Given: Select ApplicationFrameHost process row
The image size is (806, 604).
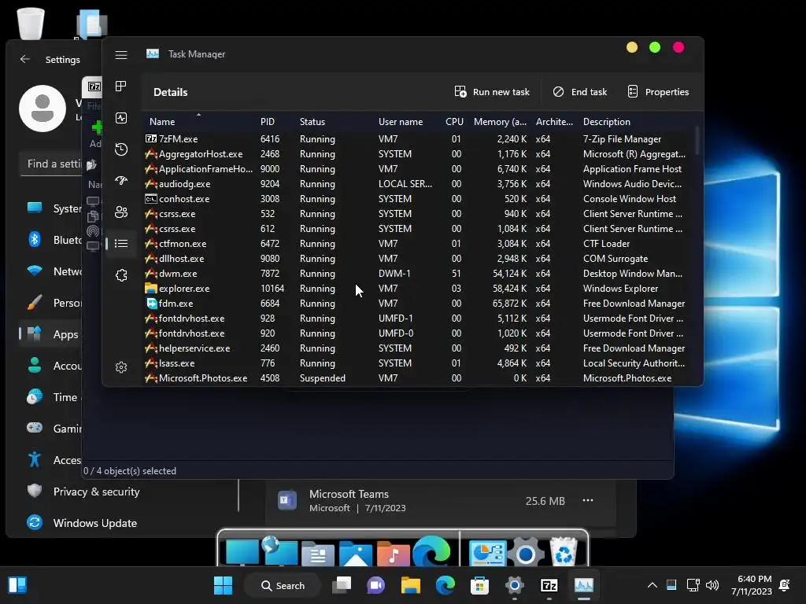Looking at the screenshot, I should coord(418,169).
